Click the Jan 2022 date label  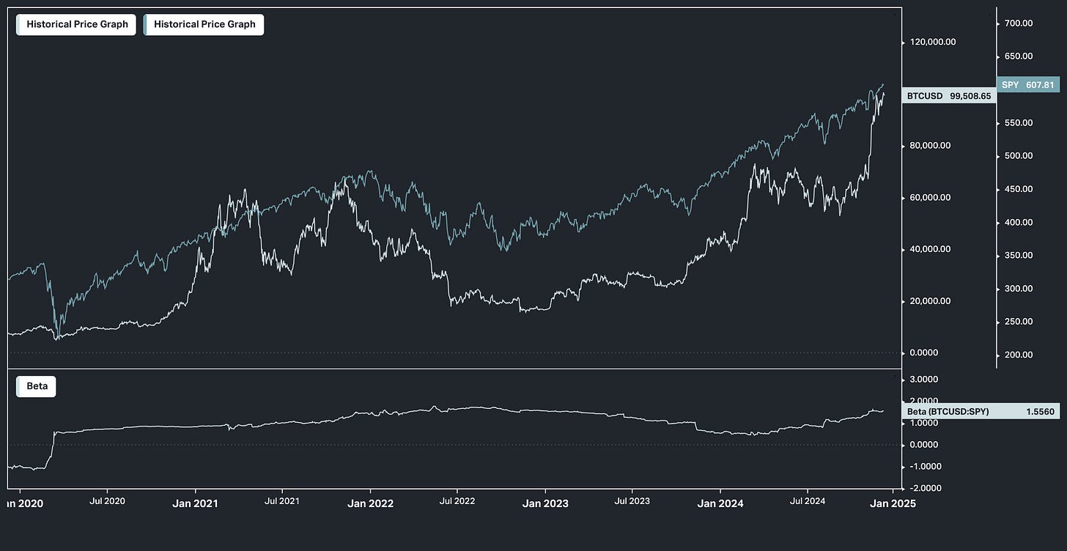pos(370,503)
